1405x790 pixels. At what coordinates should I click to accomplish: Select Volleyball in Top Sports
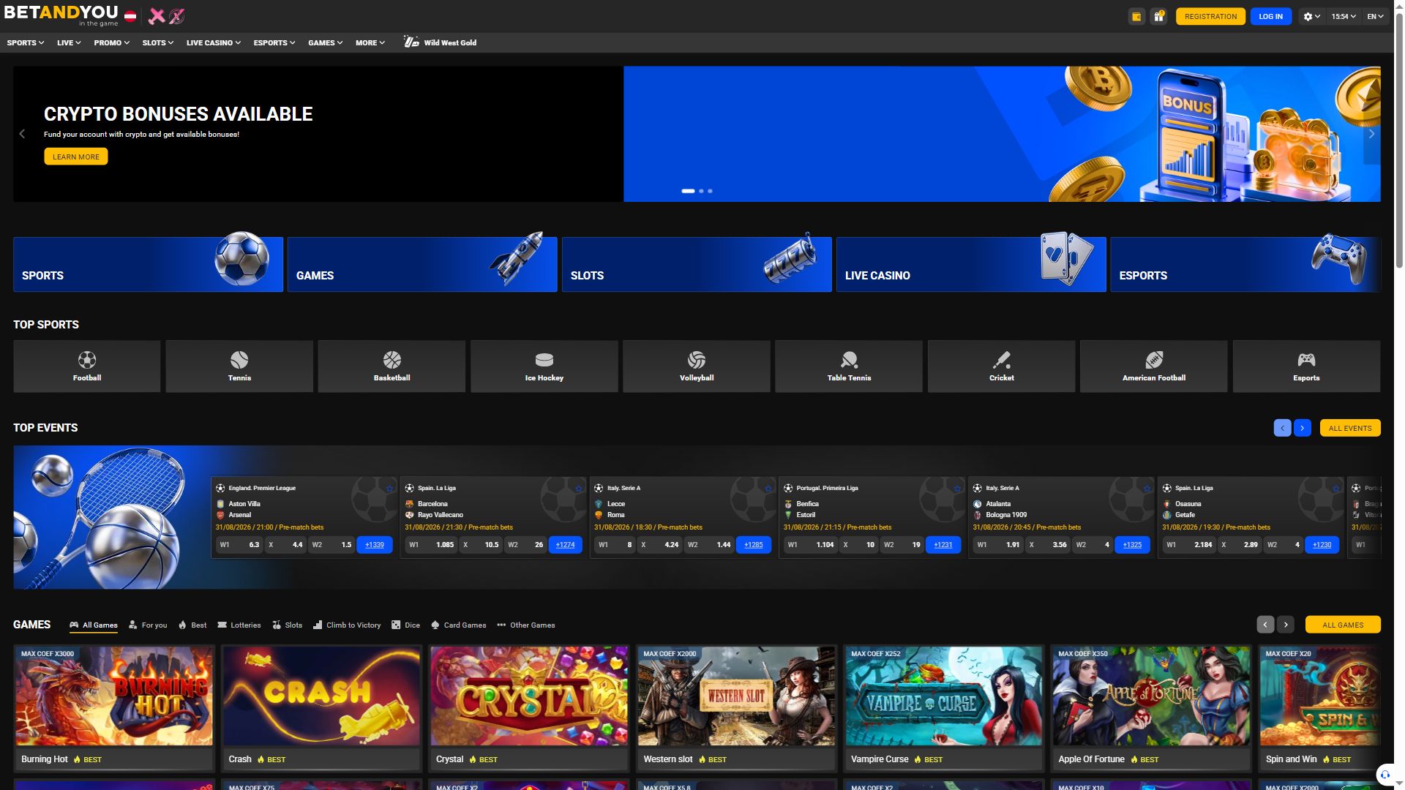pyautogui.click(x=697, y=366)
